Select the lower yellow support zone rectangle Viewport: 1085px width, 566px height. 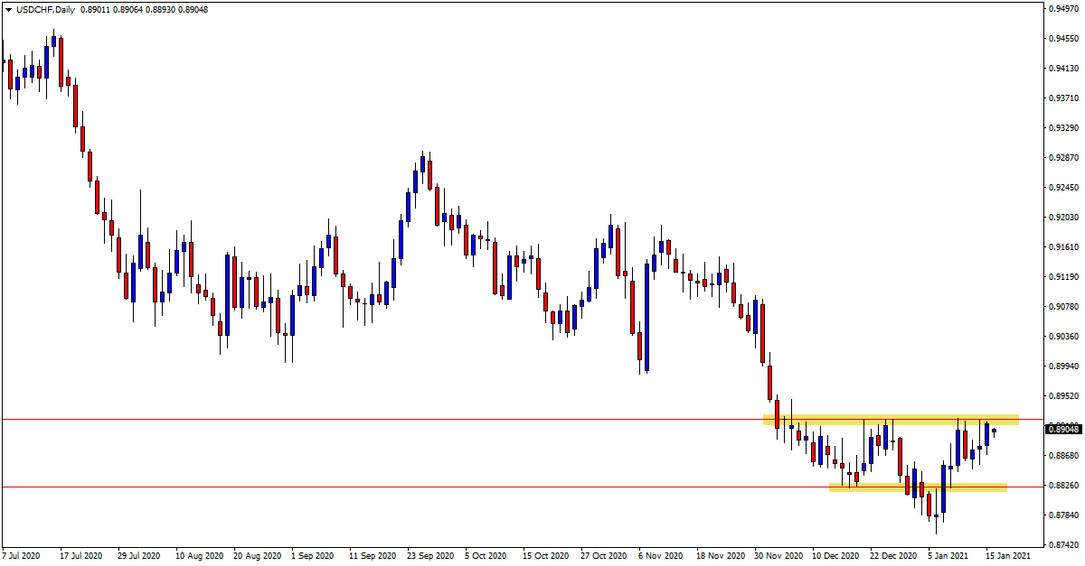click(x=918, y=487)
